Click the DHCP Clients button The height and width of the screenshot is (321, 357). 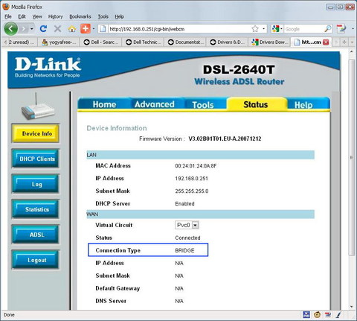(x=36, y=159)
